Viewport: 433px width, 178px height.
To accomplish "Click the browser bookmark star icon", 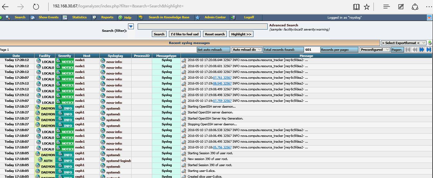I will point(367,6).
